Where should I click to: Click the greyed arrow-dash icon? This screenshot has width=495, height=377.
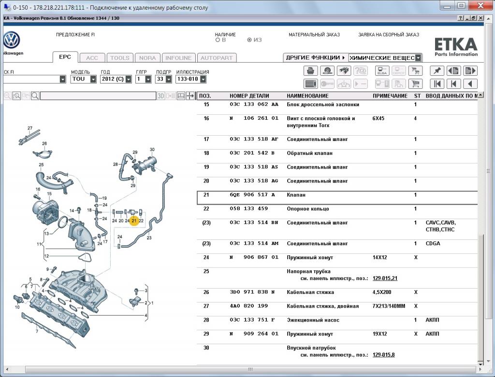pos(360,84)
